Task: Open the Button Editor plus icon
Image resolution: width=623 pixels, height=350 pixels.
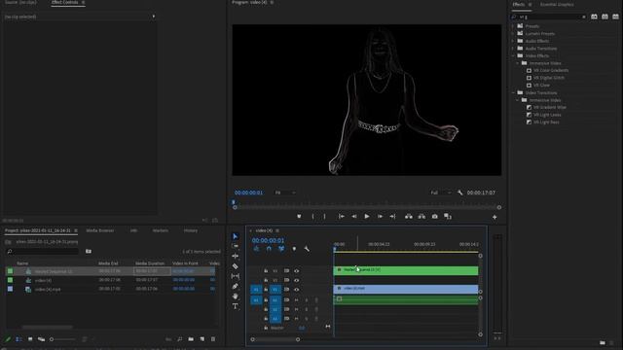Action: [495, 217]
